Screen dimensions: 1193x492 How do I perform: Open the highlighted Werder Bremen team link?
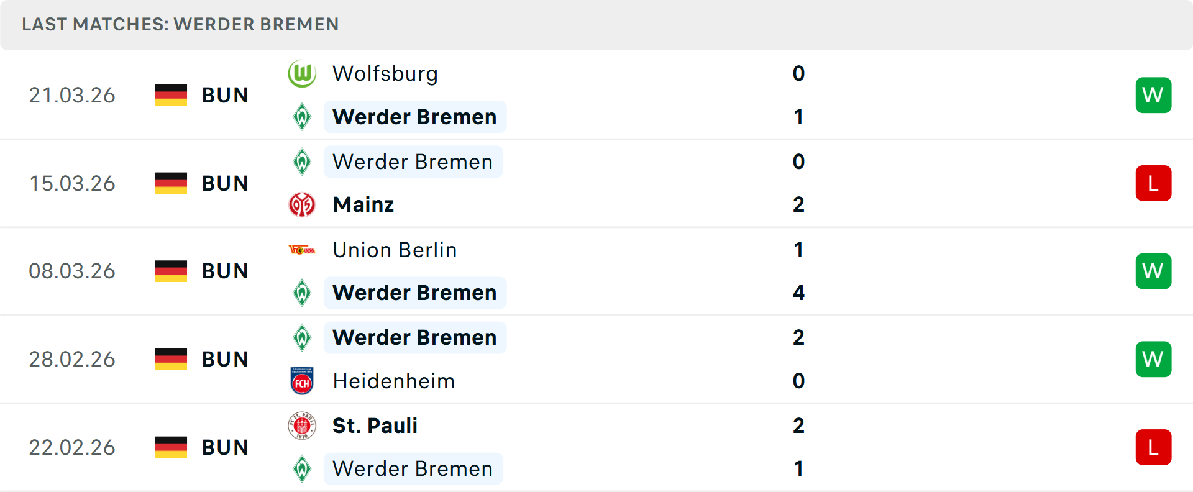click(414, 116)
